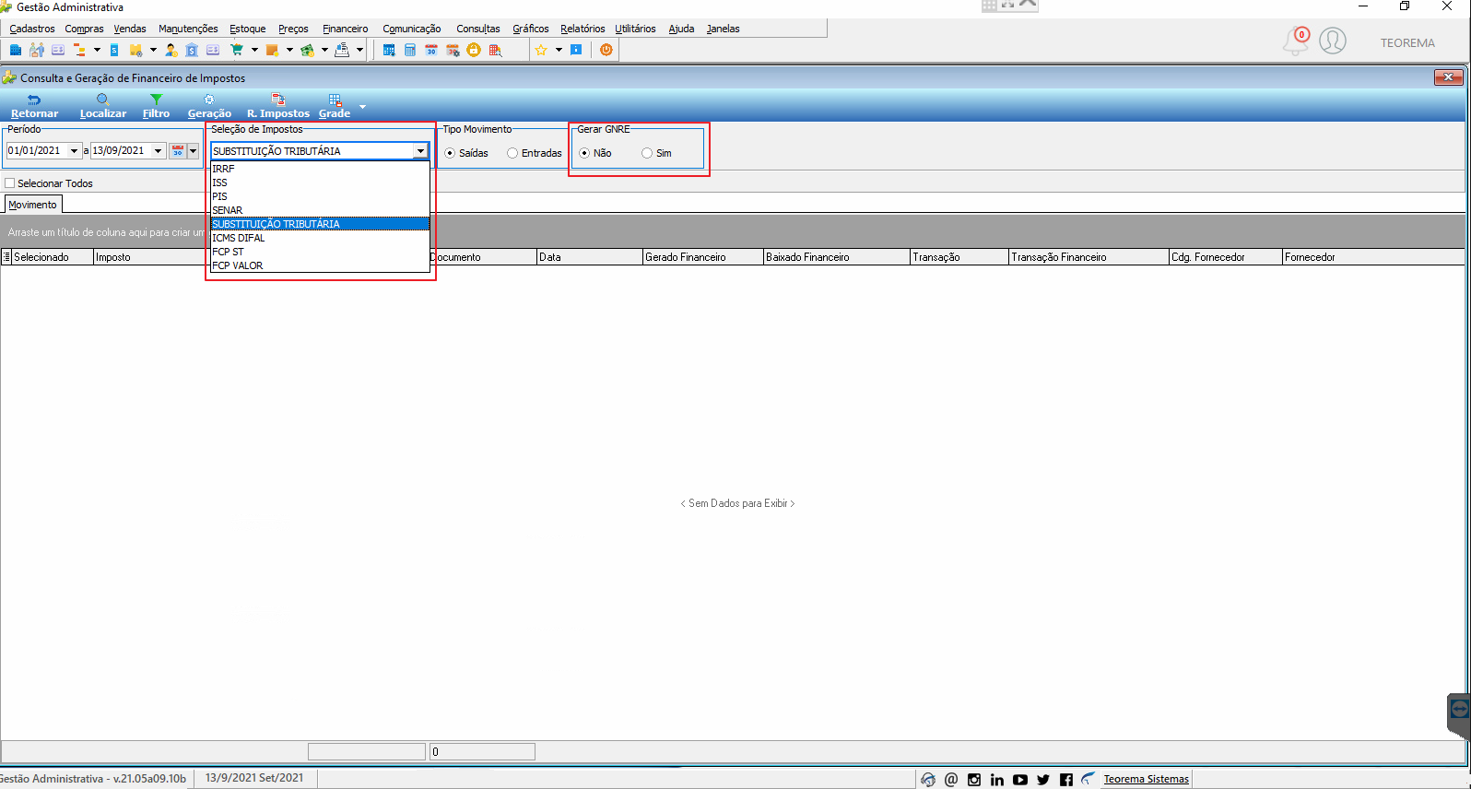1471x789 pixels.
Task: Expand the arrow after the Grade button
Action: pyautogui.click(x=362, y=107)
